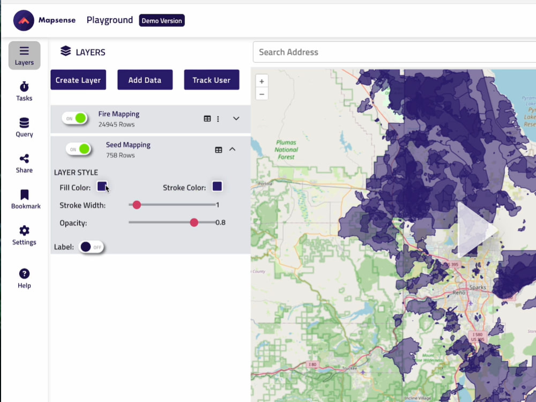Image resolution: width=536 pixels, height=402 pixels.
Task: Toggle the Seed Mapping layer off
Action: (x=79, y=149)
